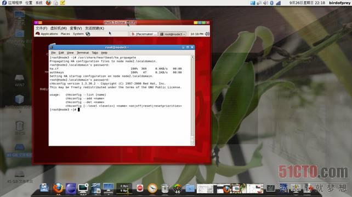Viewport: 352px width, 197px height.
Task: Open the blue folder in the dock
Action: tap(190, 188)
